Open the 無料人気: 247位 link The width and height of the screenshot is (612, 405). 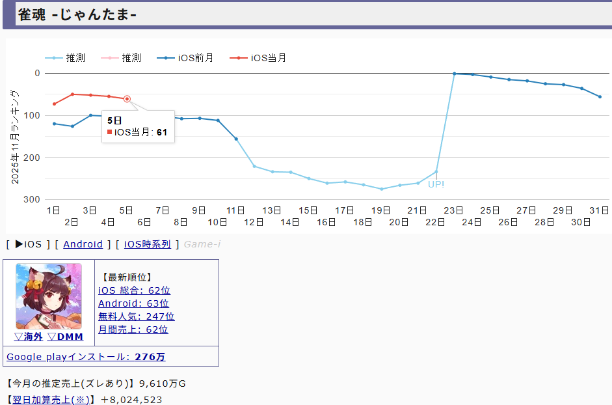tap(136, 316)
